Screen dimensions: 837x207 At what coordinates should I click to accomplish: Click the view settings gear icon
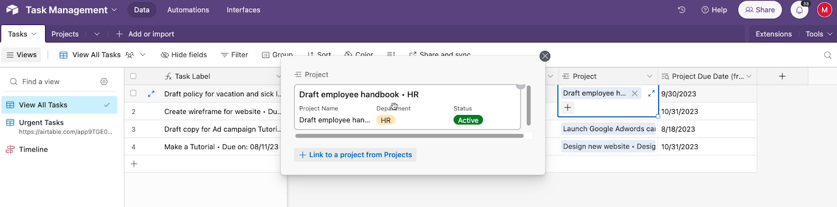(104, 82)
